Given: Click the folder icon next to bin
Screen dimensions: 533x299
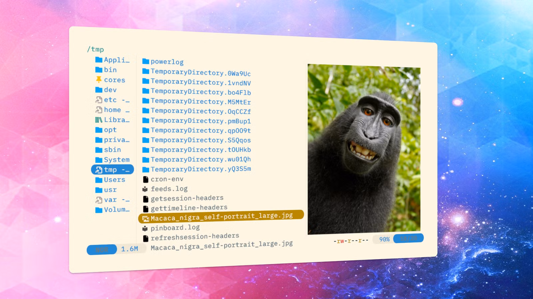Looking at the screenshot, I should (99, 70).
